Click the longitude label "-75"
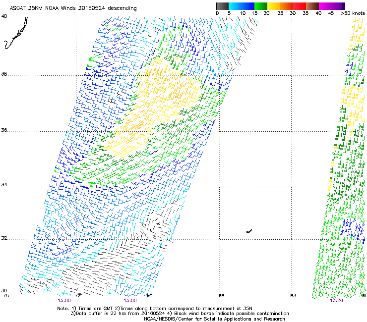The height and width of the screenshot is (322, 367). coord(4,296)
